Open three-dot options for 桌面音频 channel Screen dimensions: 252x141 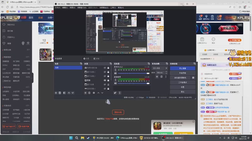115,80
